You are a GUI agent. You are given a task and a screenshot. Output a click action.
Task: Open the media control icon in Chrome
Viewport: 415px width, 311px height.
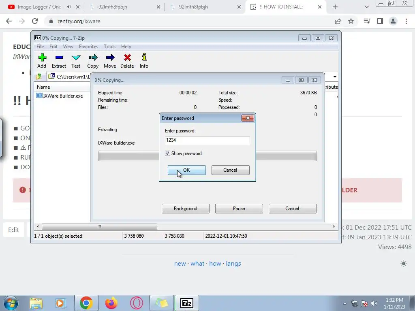[x=367, y=21]
